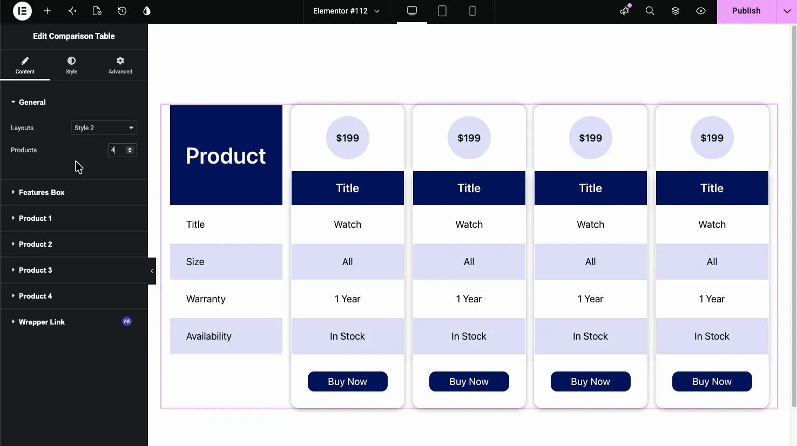Open the theme style droplet icon

(x=147, y=11)
